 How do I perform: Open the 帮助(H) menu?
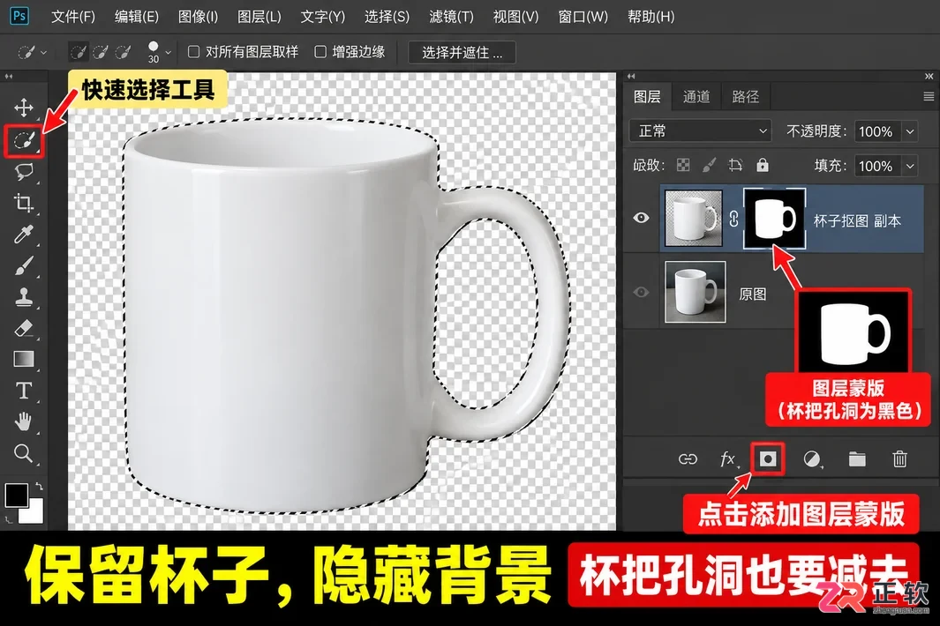651,17
